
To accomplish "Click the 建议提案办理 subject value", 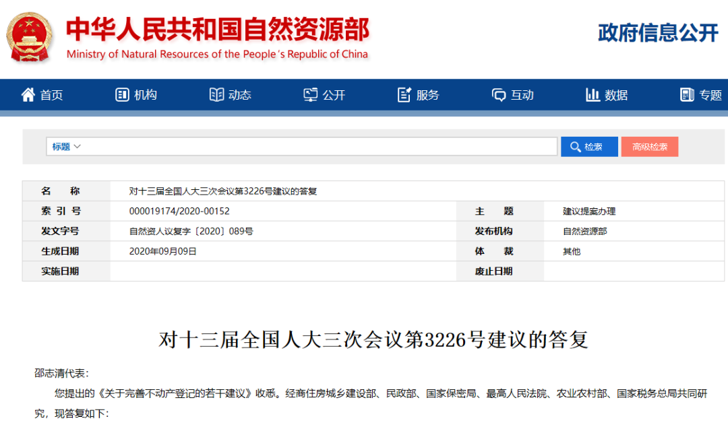I will pyautogui.click(x=589, y=211).
